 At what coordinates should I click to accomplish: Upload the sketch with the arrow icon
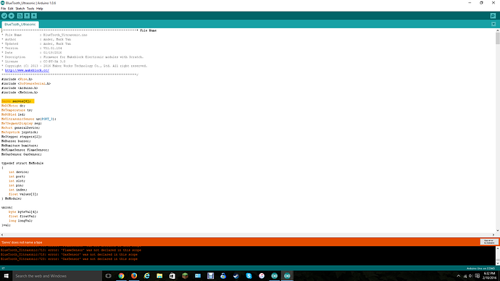pos(11,16)
